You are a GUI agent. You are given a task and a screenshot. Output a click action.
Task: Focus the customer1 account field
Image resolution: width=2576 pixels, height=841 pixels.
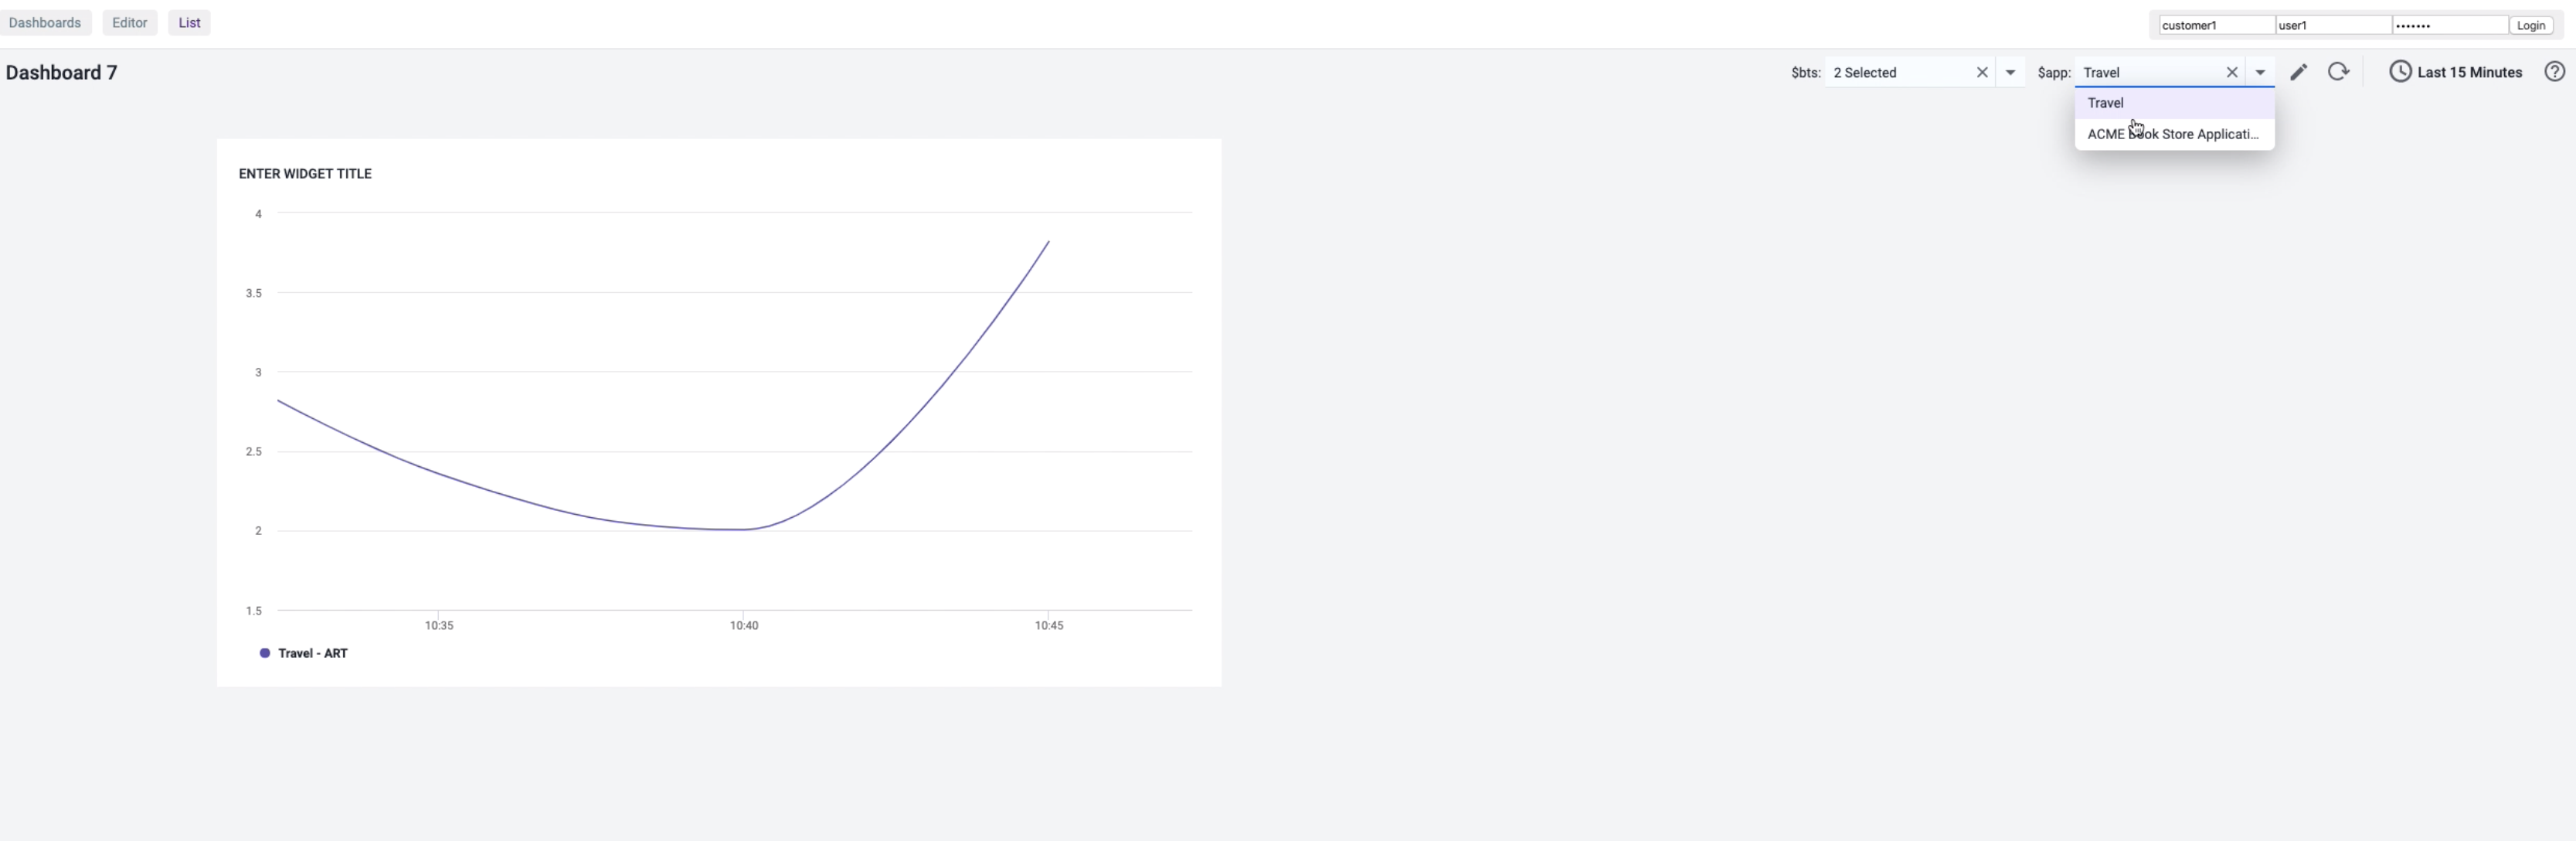coord(2216,25)
